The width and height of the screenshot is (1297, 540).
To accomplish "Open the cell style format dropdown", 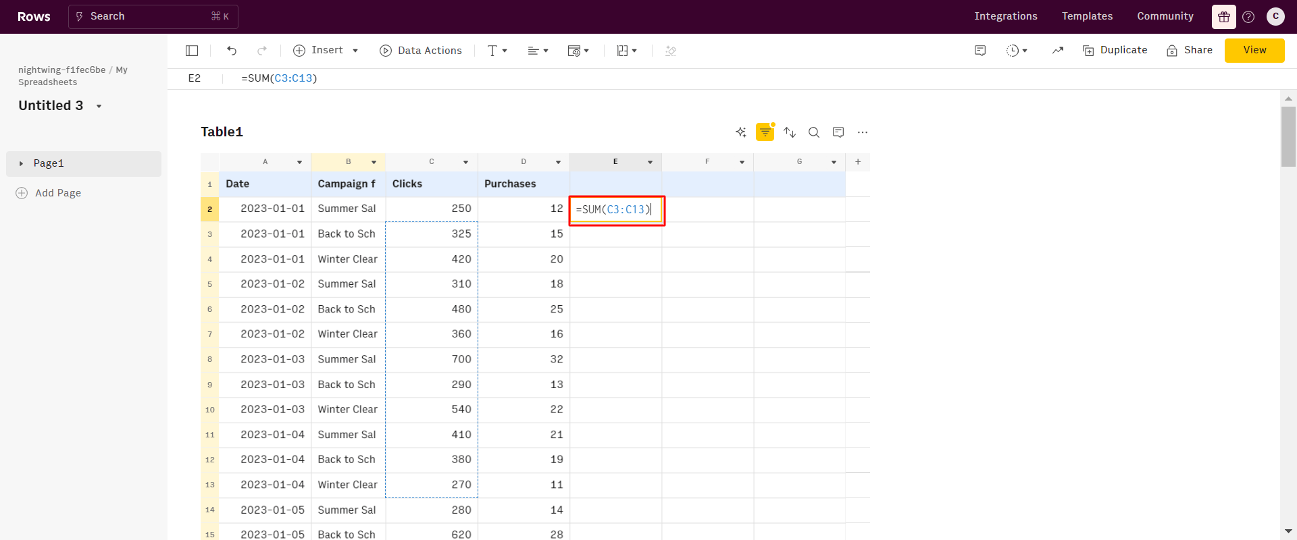I will click(578, 51).
